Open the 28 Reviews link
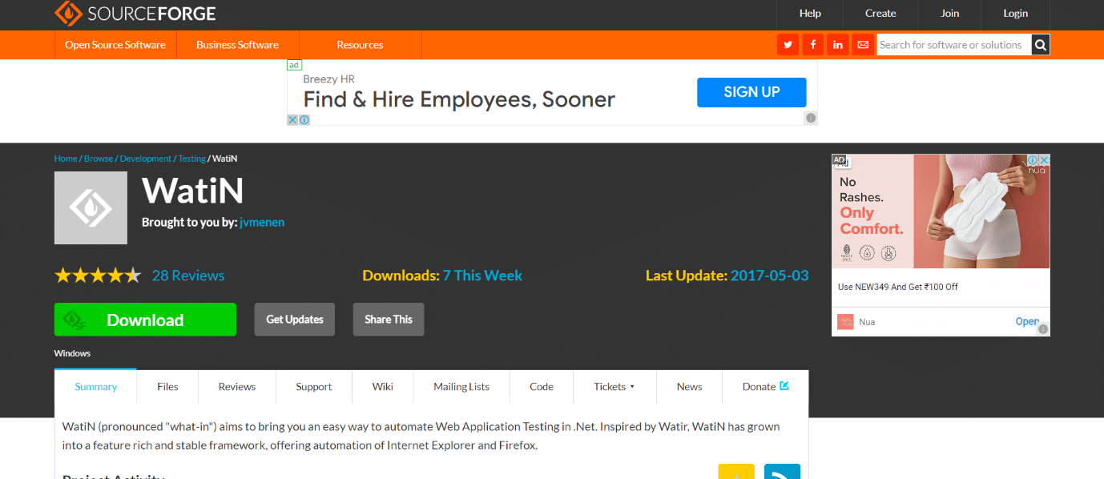Viewport: 1104px width, 479px height. (x=188, y=276)
